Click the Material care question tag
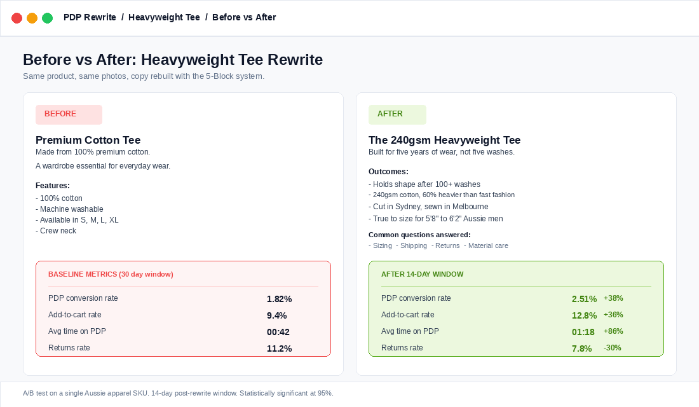This screenshot has height=407, width=699. click(486, 246)
